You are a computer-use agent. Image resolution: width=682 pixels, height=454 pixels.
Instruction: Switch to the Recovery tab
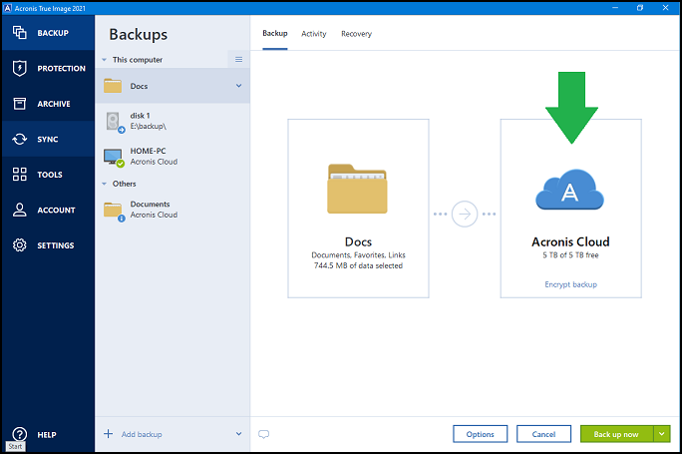pyautogui.click(x=356, y=34)
